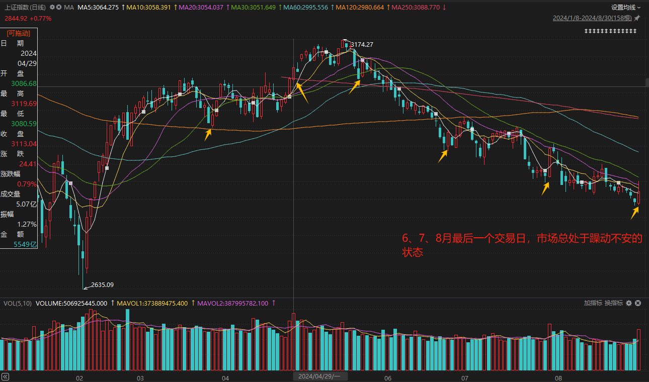This screenshot has height=382, width=649.
Task: Expand the 设置均线 dropdown
Action: [626, 8]
